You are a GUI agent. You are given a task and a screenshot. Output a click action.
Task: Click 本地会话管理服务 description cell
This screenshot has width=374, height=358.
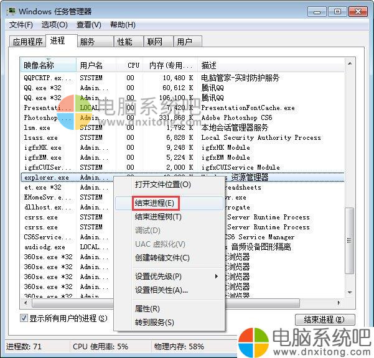[235, 127]
